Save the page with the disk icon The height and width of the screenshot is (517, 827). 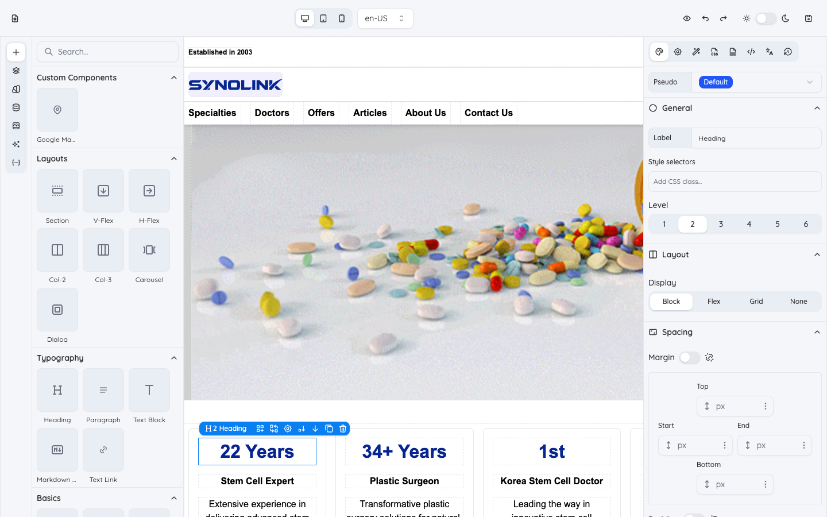(x=809, y=18)
